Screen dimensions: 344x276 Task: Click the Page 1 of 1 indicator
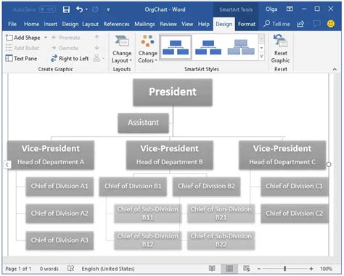18,269
